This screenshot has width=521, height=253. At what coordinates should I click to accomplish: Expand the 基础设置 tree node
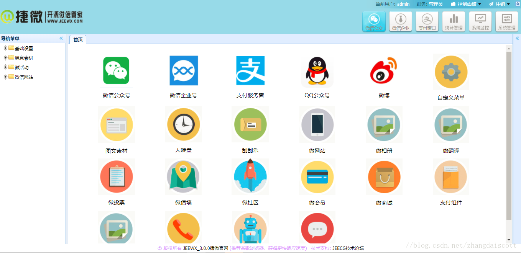(x=5, y=48)
